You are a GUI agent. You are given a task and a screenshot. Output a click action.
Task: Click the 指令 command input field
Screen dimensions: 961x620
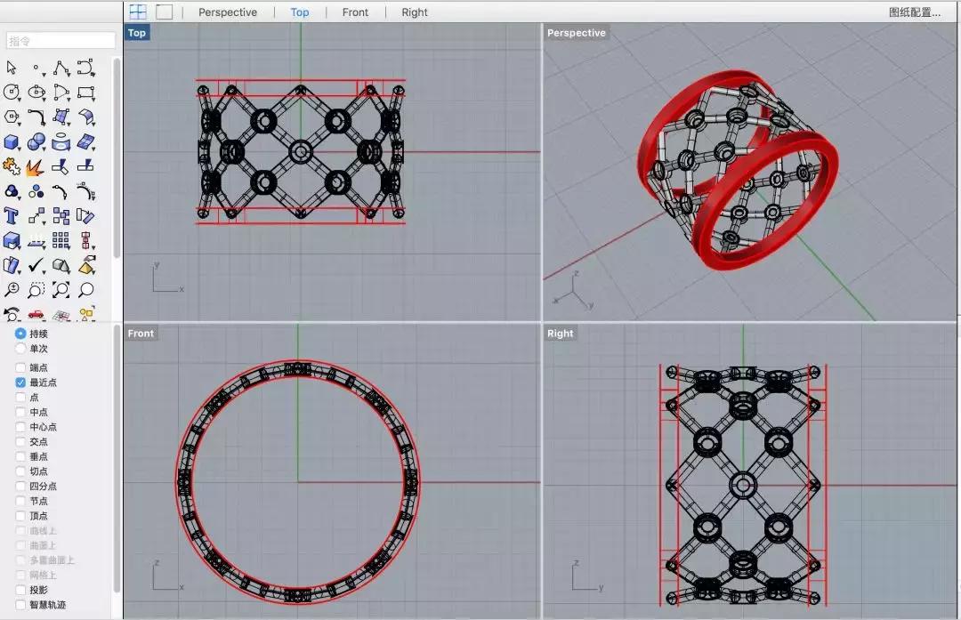pos(61,41)
